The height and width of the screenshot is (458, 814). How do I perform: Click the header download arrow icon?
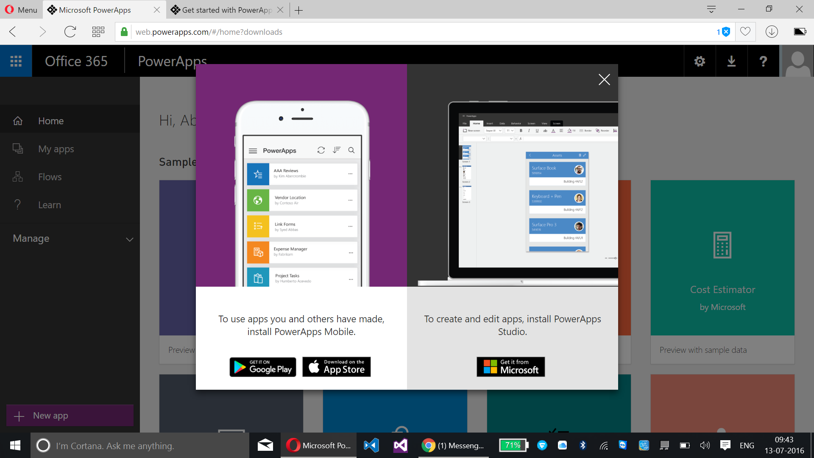point(731,61)
